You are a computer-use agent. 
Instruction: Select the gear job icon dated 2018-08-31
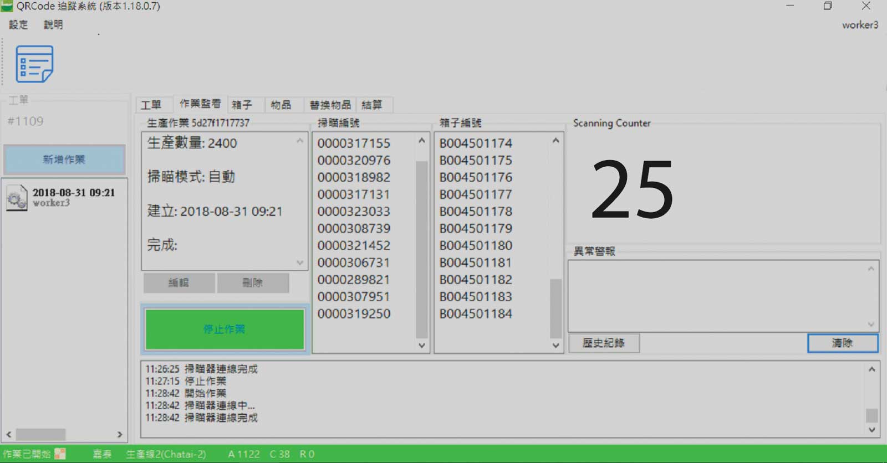pos(17,198)
